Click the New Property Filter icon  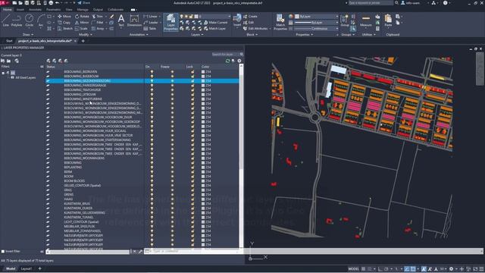coord(3,61)
